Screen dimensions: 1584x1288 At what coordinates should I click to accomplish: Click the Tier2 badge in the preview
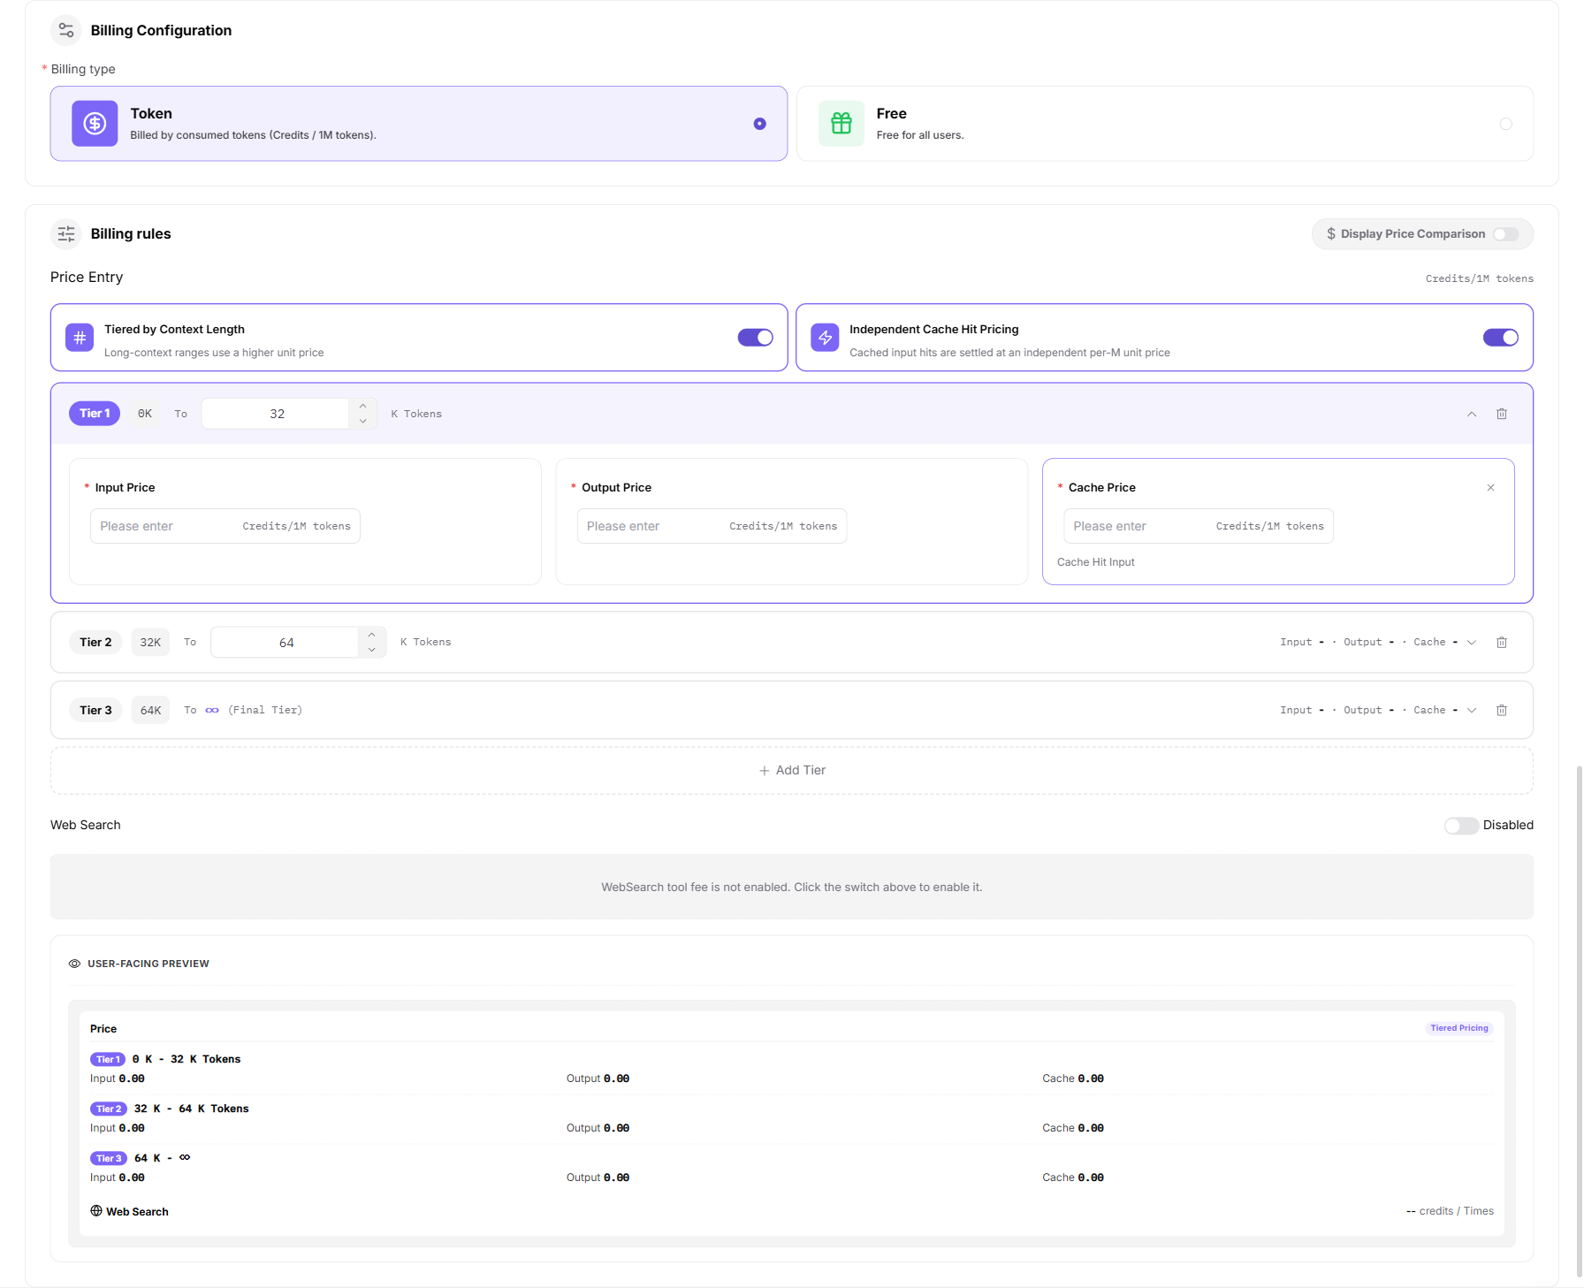click(x=109, y=1109)
